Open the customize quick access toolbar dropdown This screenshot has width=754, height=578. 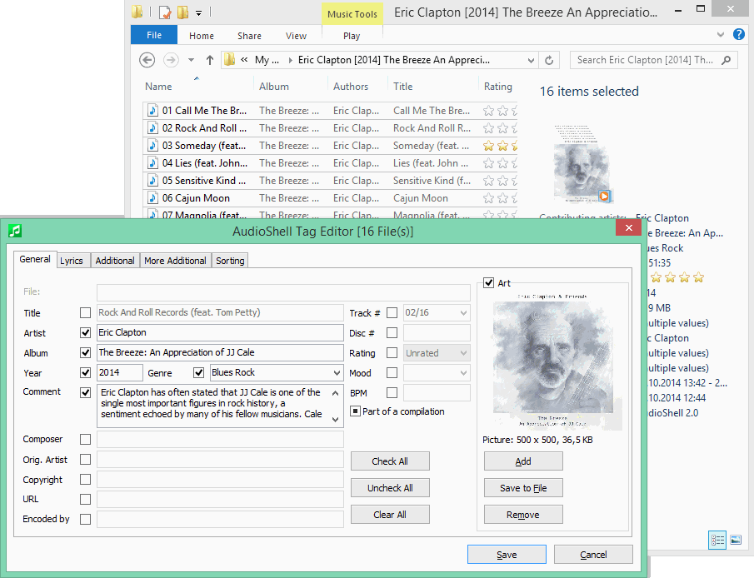point(198,13)
